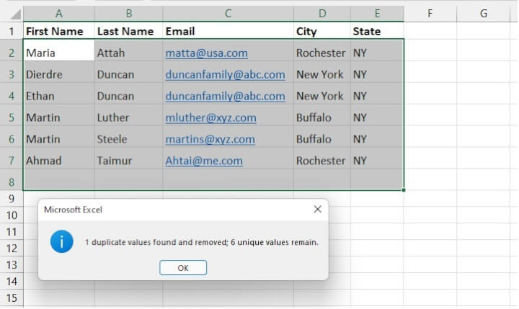519x309 pixels.
Task: Select column C header
Action: pos(228,13)
